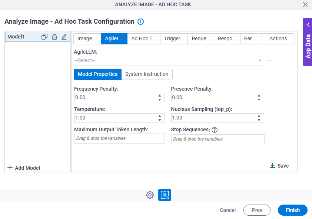Click the Finish button
Image resolution: width=312 pixels, height=219 pixels.
tap(293, 210)
